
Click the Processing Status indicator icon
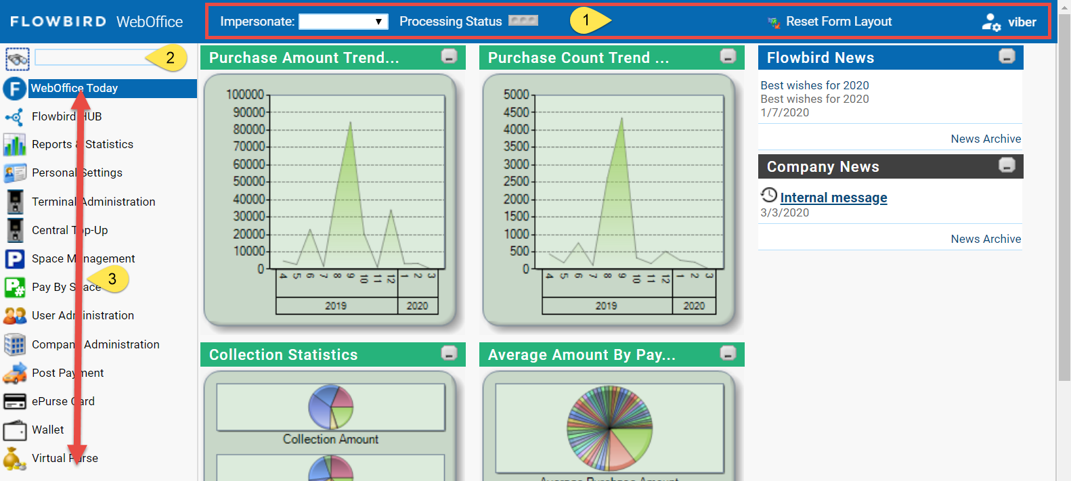(x=523, y=20)
